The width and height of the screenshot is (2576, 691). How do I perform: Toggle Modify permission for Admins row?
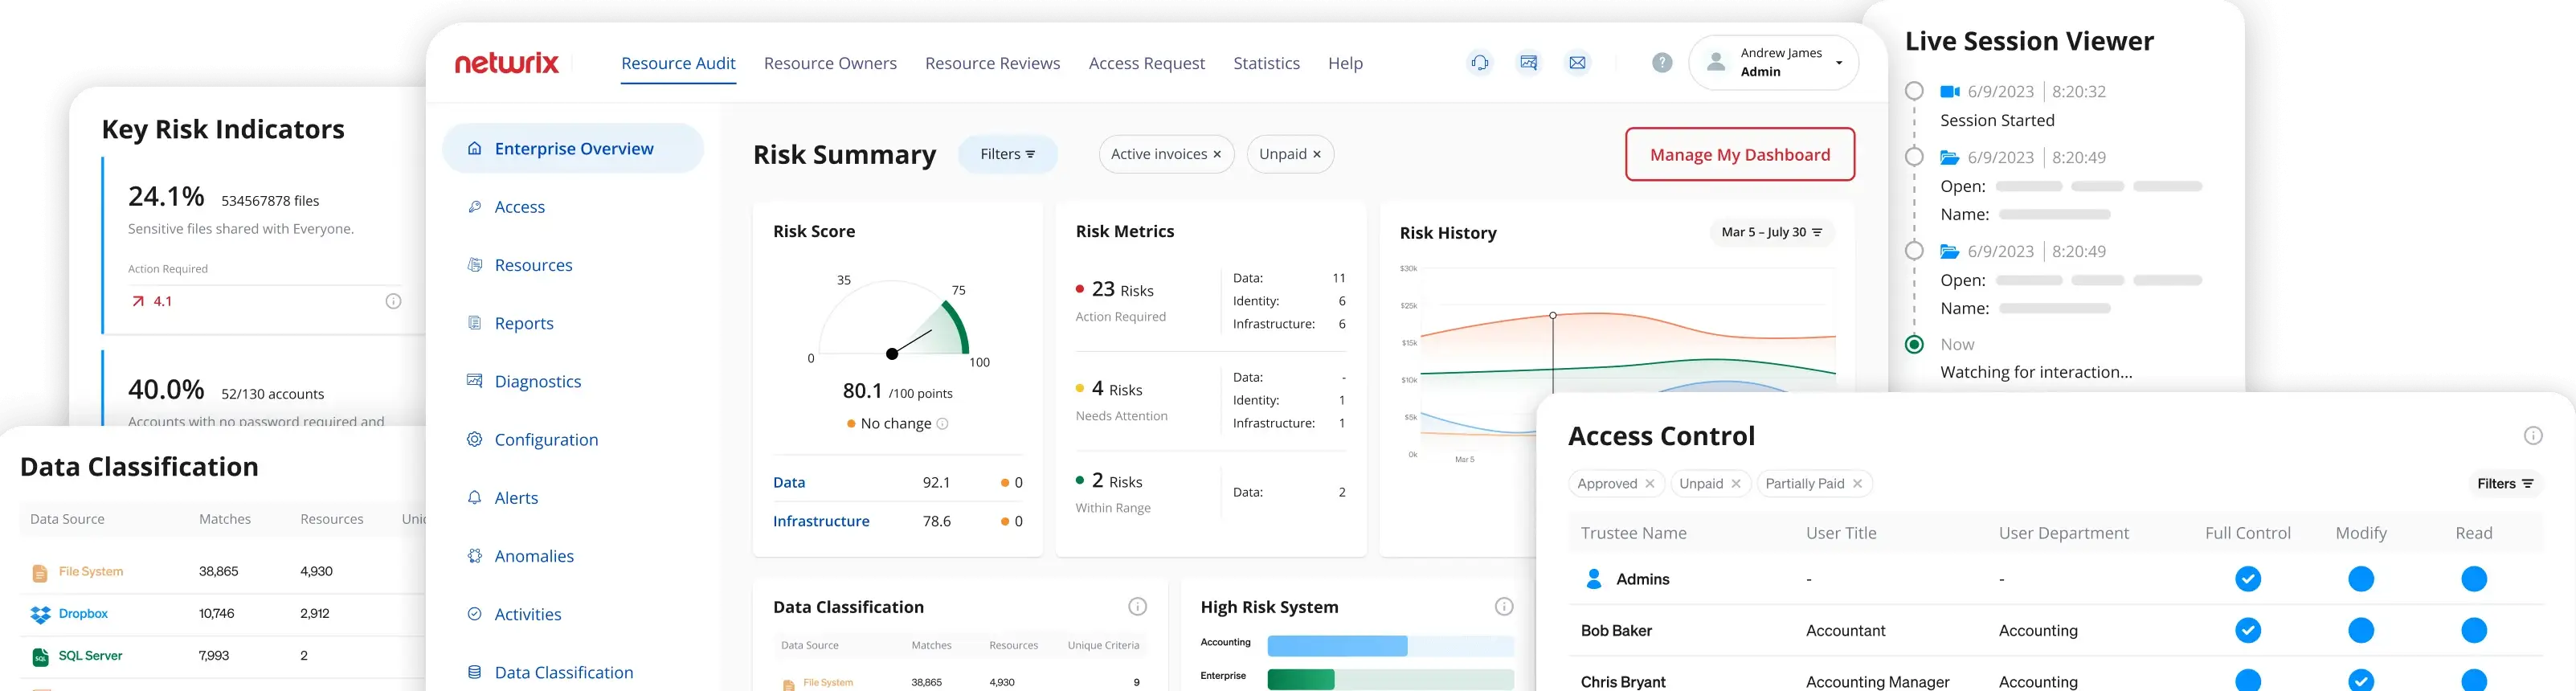[x=2361, y=579]
